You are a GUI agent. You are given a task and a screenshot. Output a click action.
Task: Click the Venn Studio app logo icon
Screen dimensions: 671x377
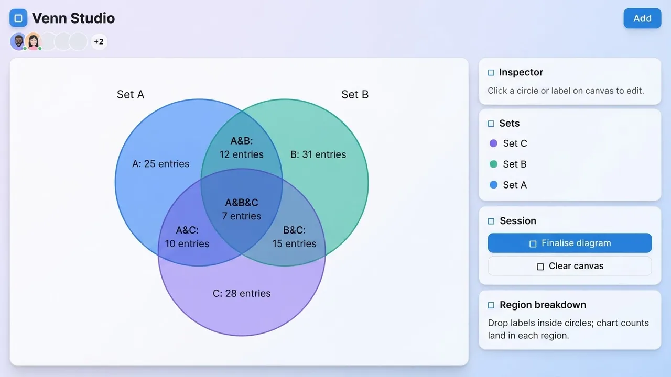18,18
